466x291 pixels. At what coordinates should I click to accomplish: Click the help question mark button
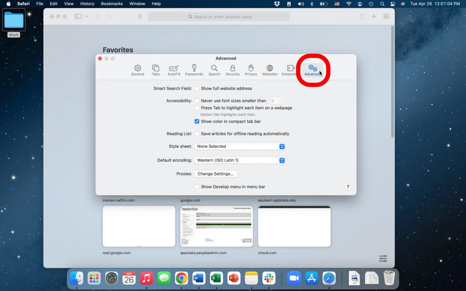[348, 187]
